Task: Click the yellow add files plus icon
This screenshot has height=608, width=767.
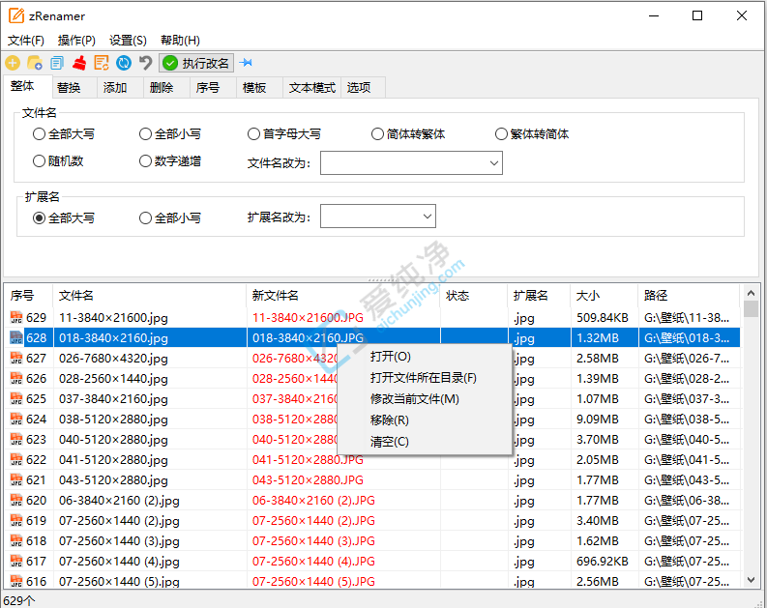Action: click(x=13, y=63)
